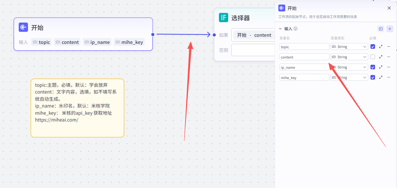Click the 选择器 IF node icon
Image resolution: width=397 pixels, height=188 pixels.
[224, 18]
